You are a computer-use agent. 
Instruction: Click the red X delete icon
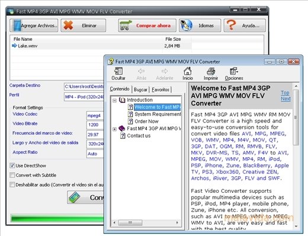coord(68,25)
